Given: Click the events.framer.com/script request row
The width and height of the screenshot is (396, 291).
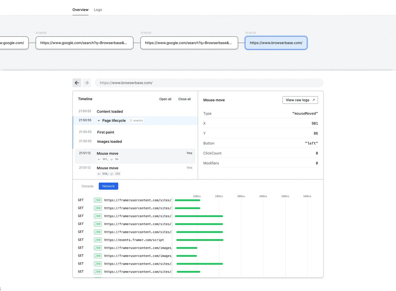Looking at the screenshot, I should pyautogui.click(x=198, y=240).
